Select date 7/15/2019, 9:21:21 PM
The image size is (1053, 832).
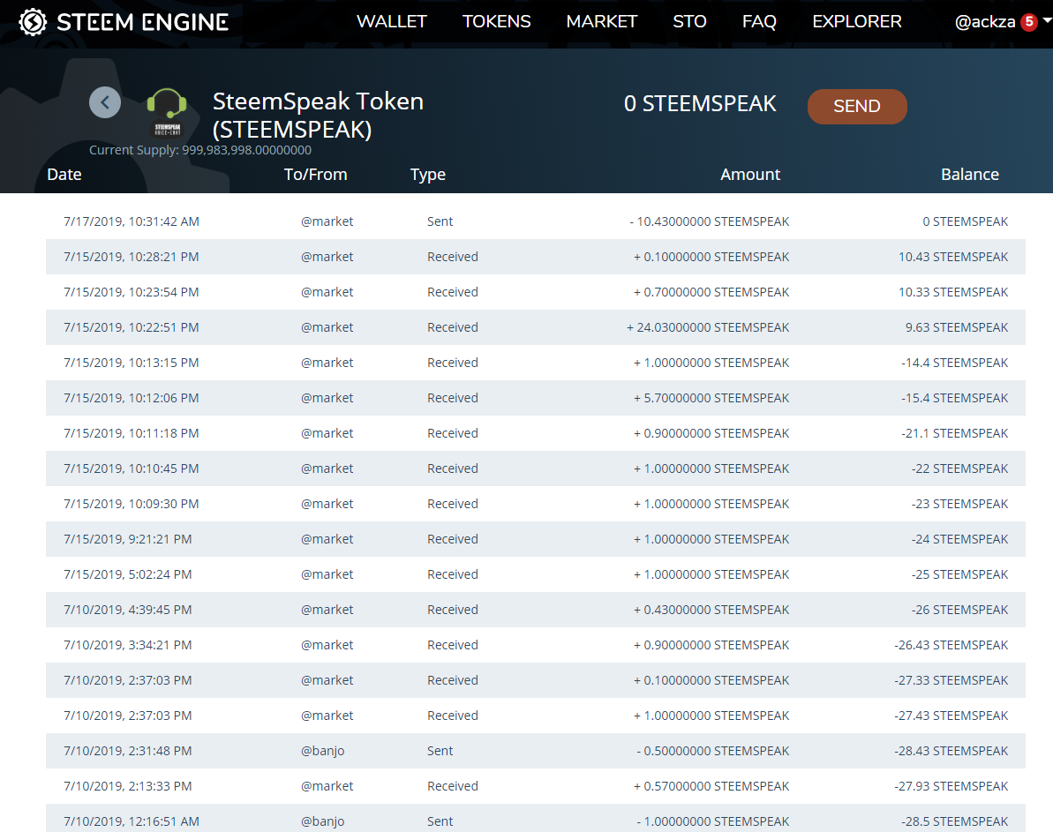point(128,538)
